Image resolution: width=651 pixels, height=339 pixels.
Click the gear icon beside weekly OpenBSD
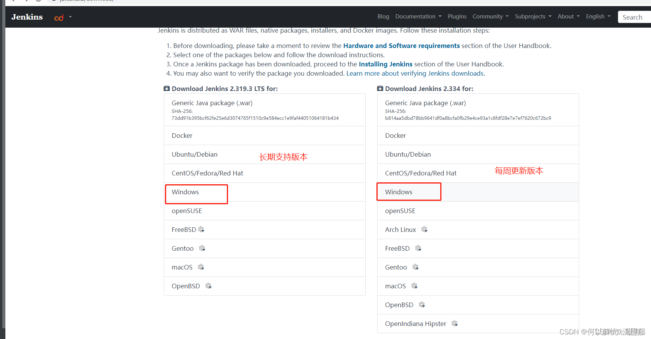(422, 305)
